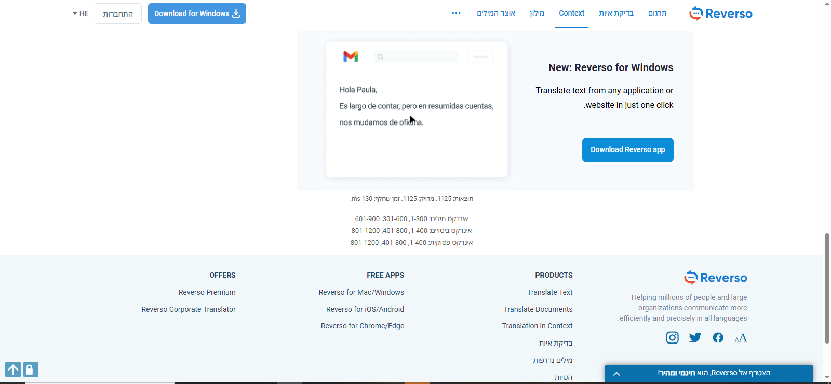Screen dimensions: 831x384
Task: Open Reverso Premium link
Action: point(207,292)
